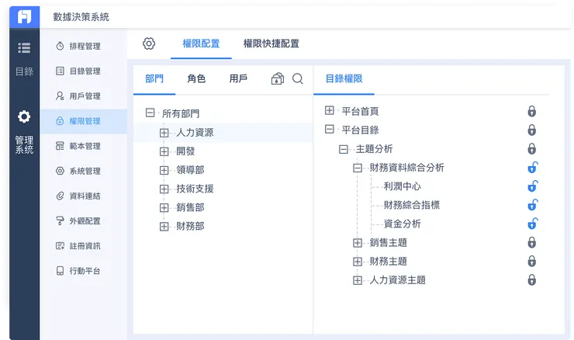The image size is (574, 340).
Task: Open the 目錄 list icon in left rail
Action: coord(24,48)
